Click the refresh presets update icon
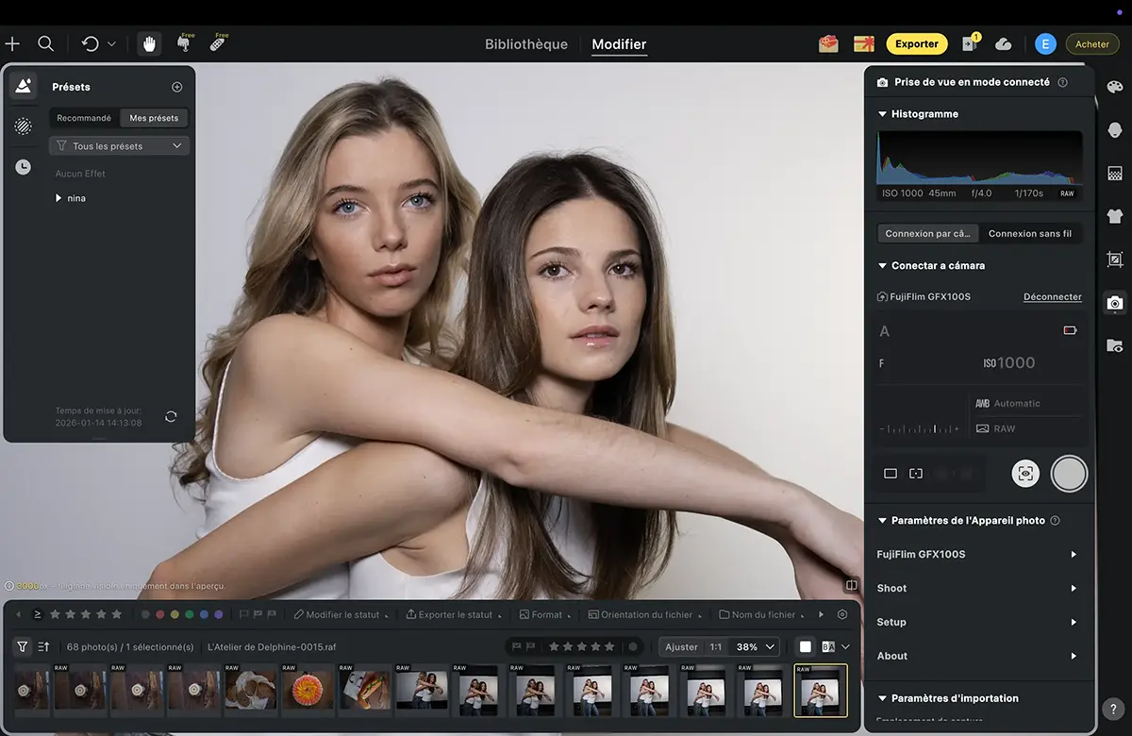1132x736 pixels. pos(171,416)
